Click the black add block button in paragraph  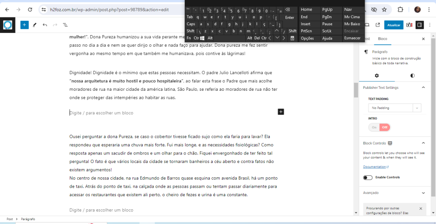click(x=281, y=112)
